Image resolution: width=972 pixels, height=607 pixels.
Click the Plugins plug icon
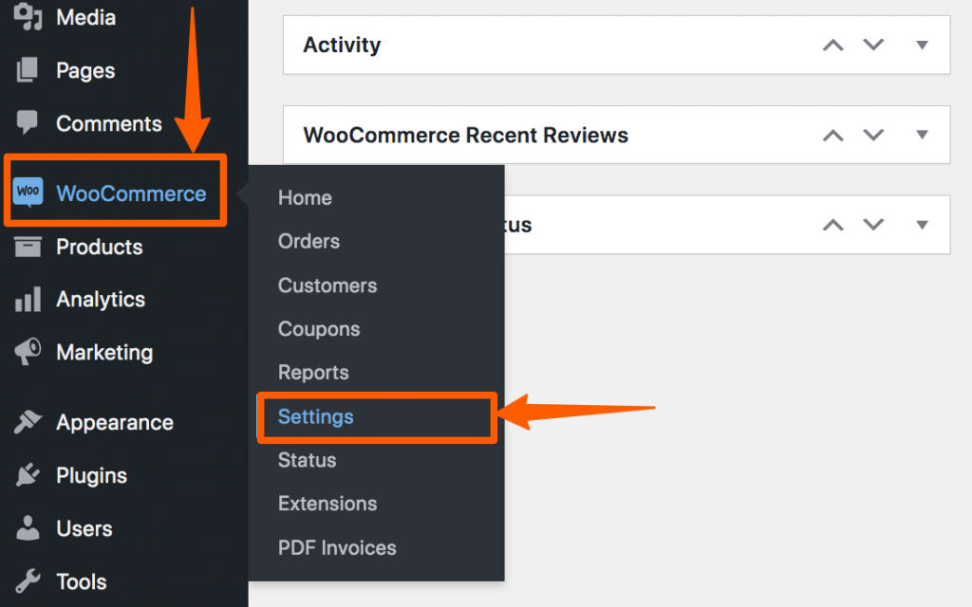(x=28, y=474)
